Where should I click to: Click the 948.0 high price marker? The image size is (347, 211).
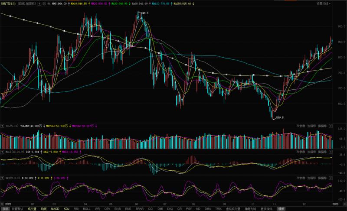pyautogui.click(x=145, y=13)
